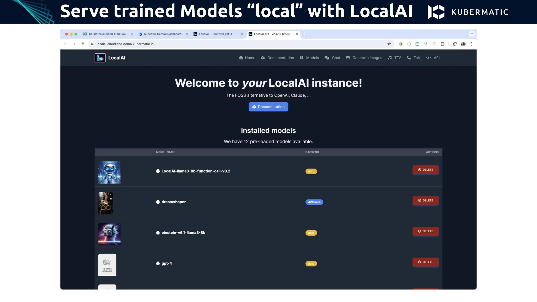The width and height of the screenshot is (537, 302).
Task: Click the green shield extension icon
Action: click(x=401, y=44)
